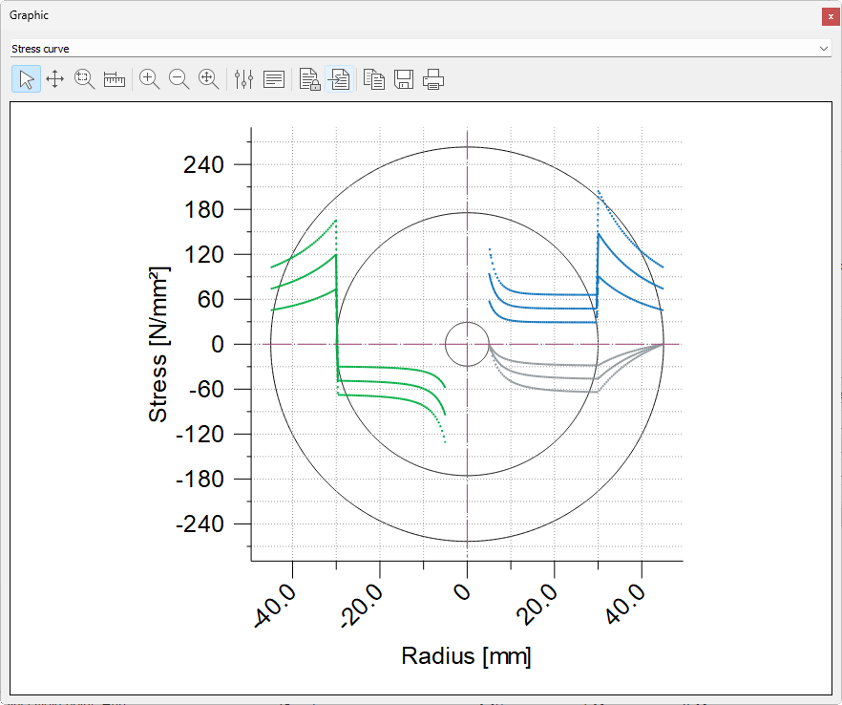
Task: Open the graphic settings sliders icon
Action: click(x=243, y=79)
